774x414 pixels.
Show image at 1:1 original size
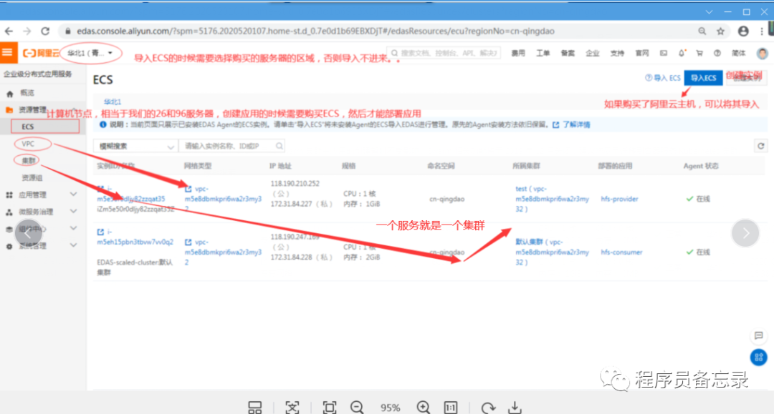coord(451,407)
